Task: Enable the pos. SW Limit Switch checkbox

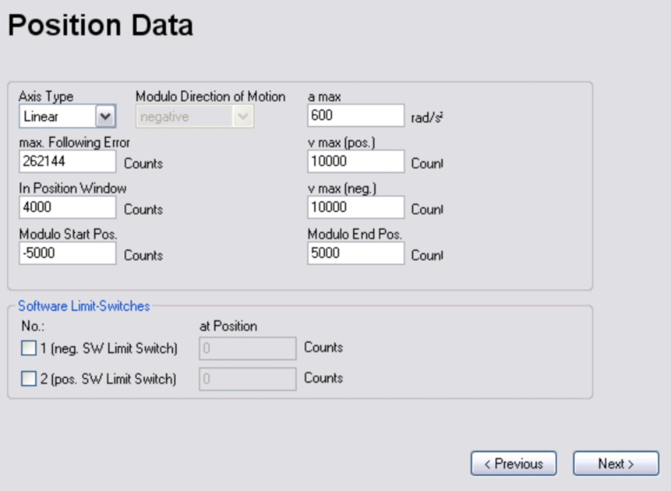Action: coord(29,378)
